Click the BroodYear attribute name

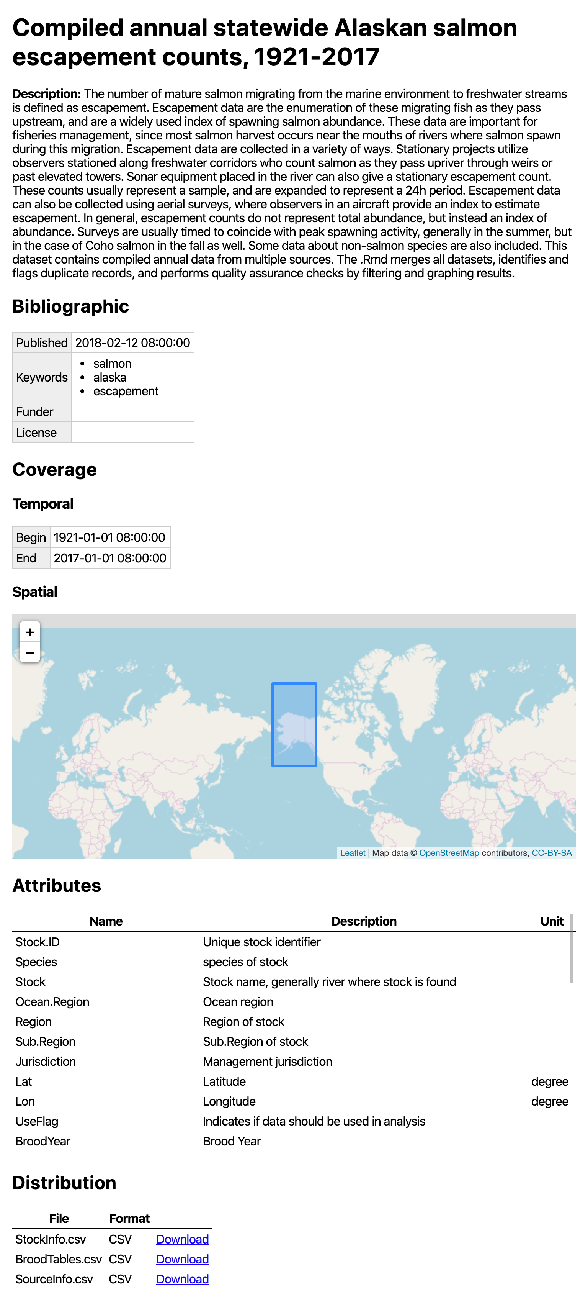(43, 1141)
